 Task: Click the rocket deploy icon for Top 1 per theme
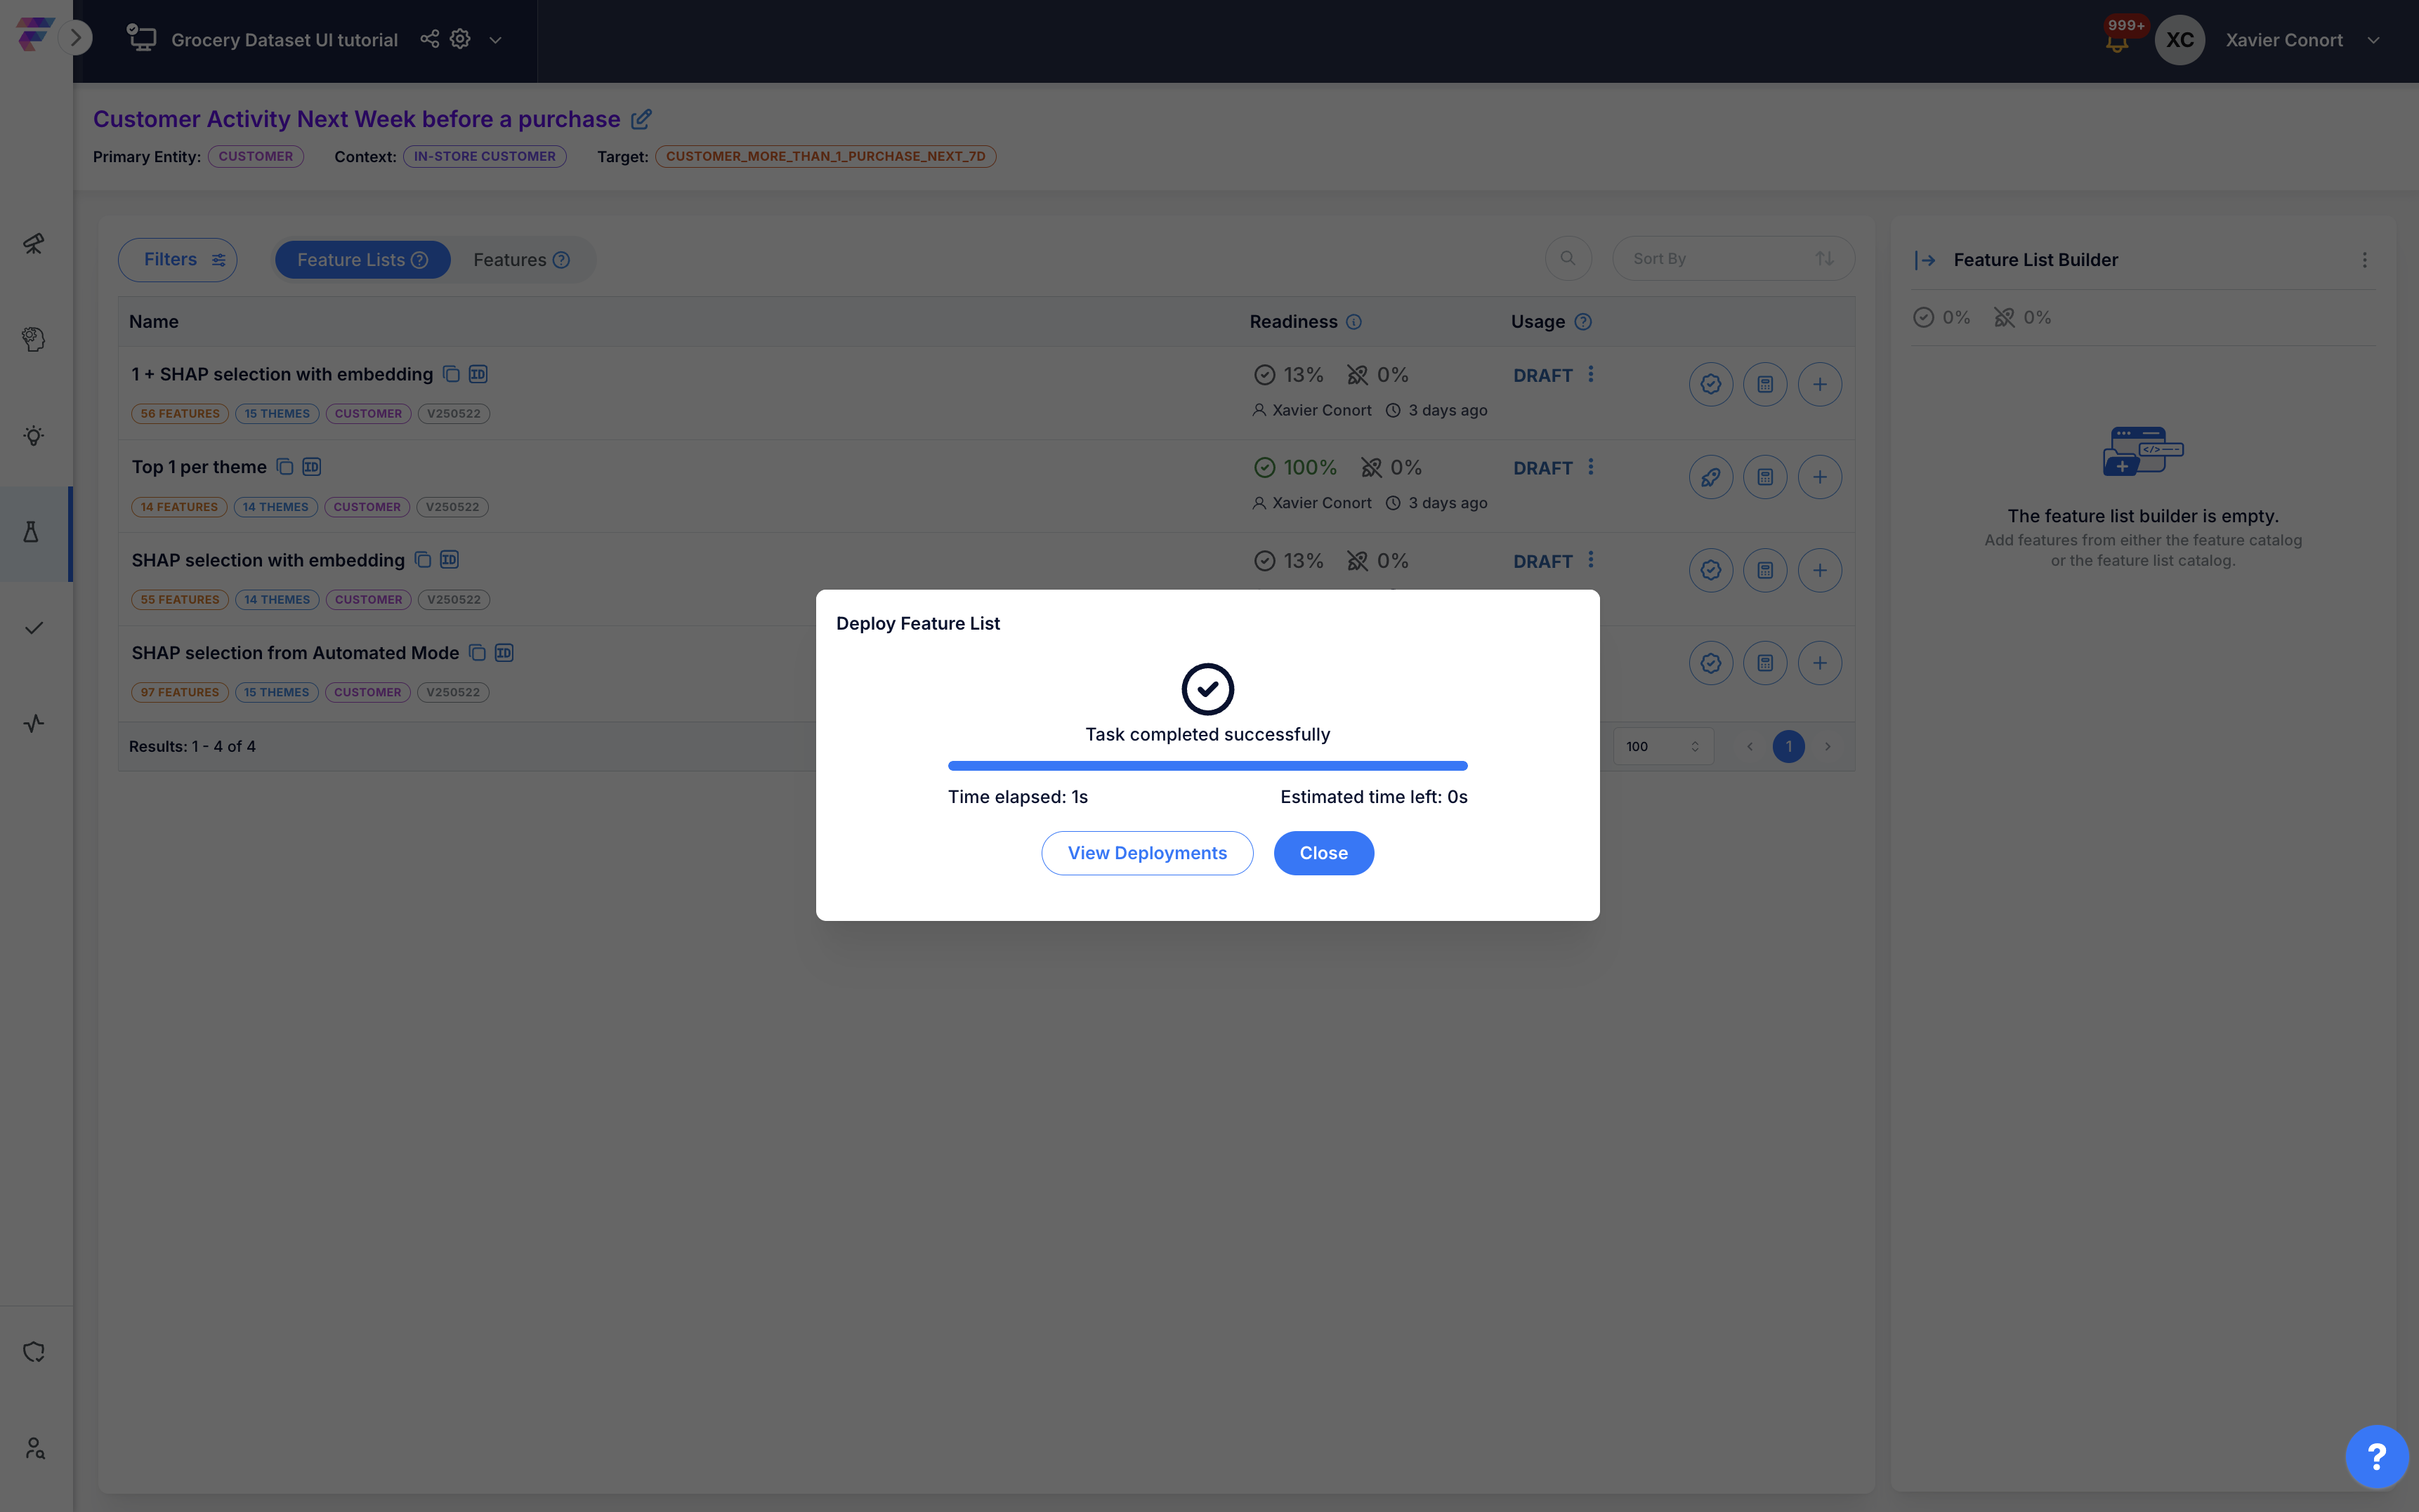[x=1711, y=477]
